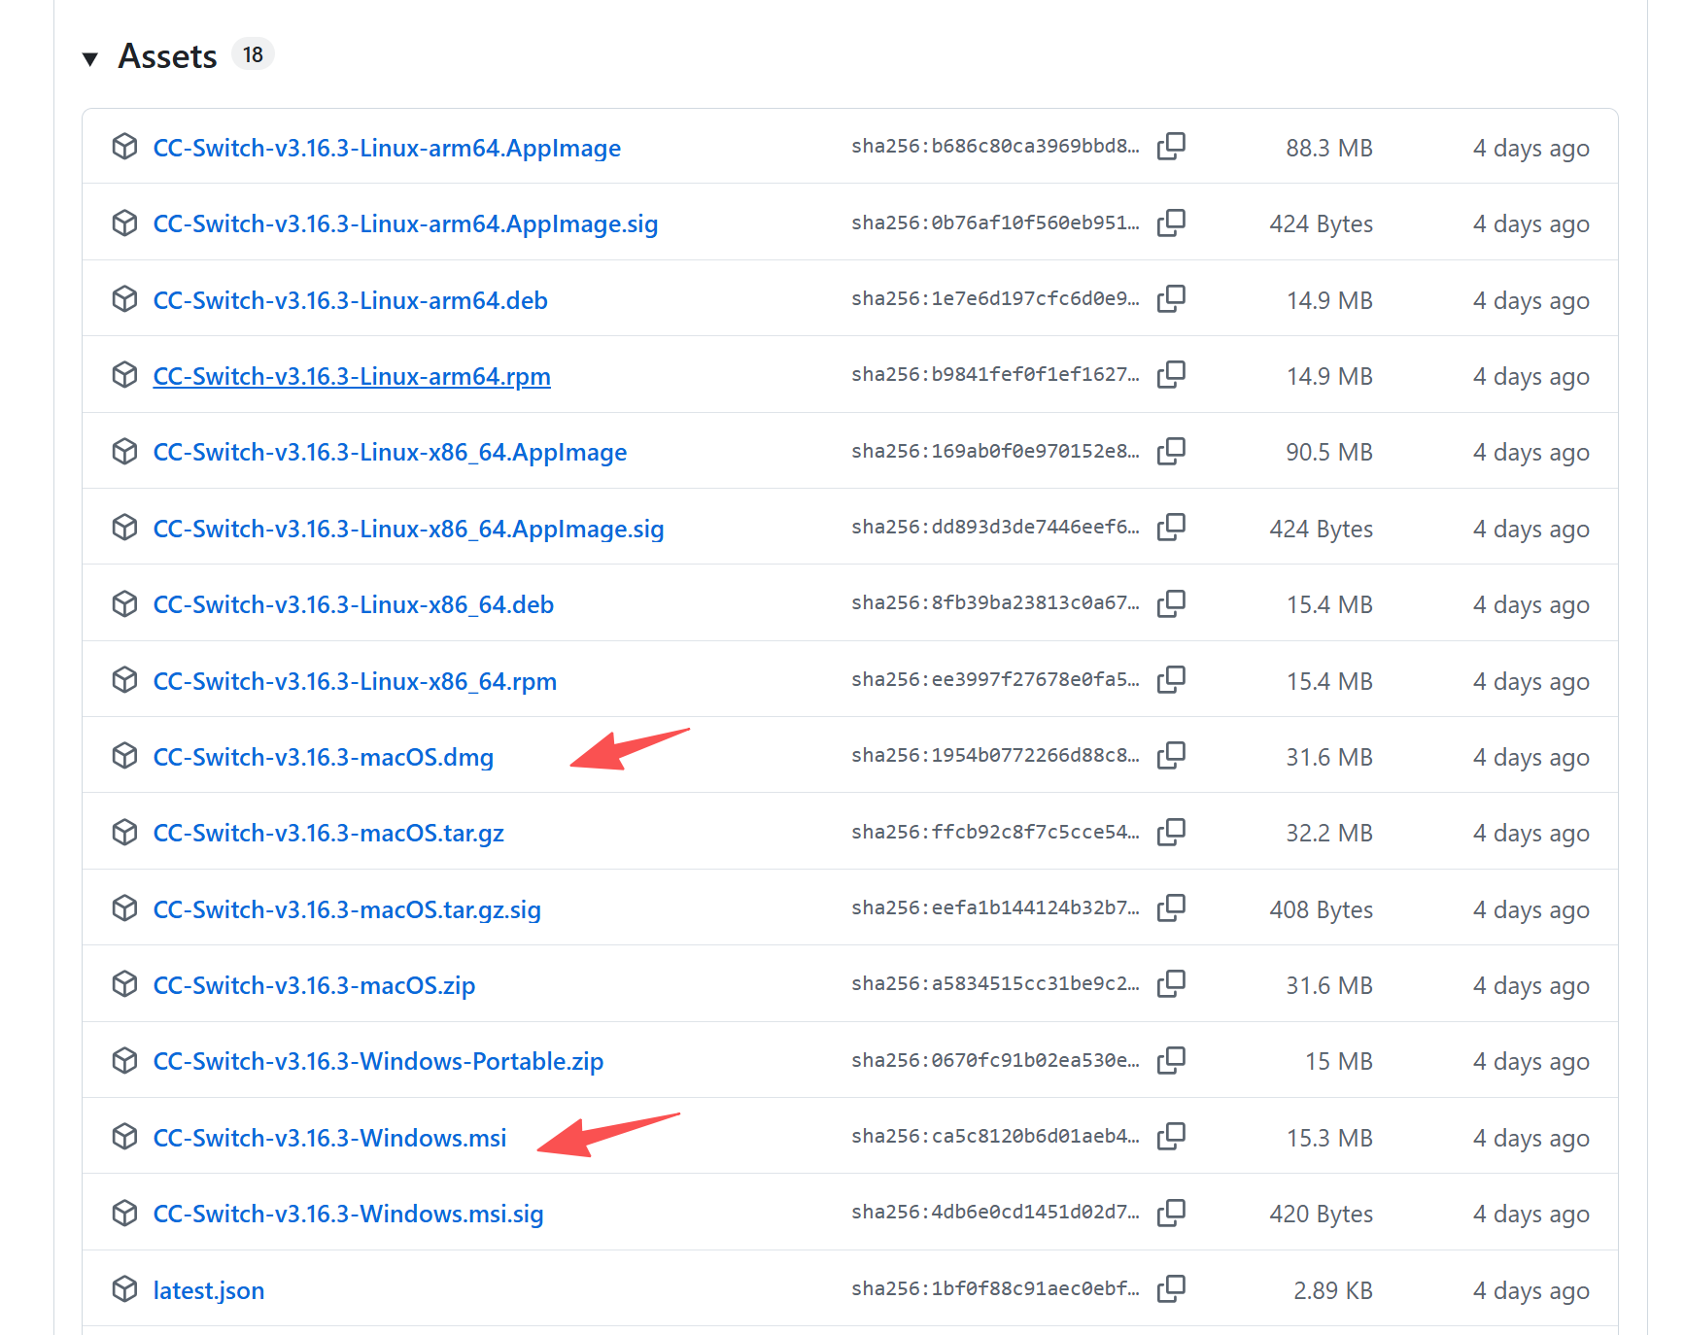This screenshot has height=1335, width=1685.
Task: Copy checksum of Linux-arm64.deb
Action: click(x=1171, y=299)
